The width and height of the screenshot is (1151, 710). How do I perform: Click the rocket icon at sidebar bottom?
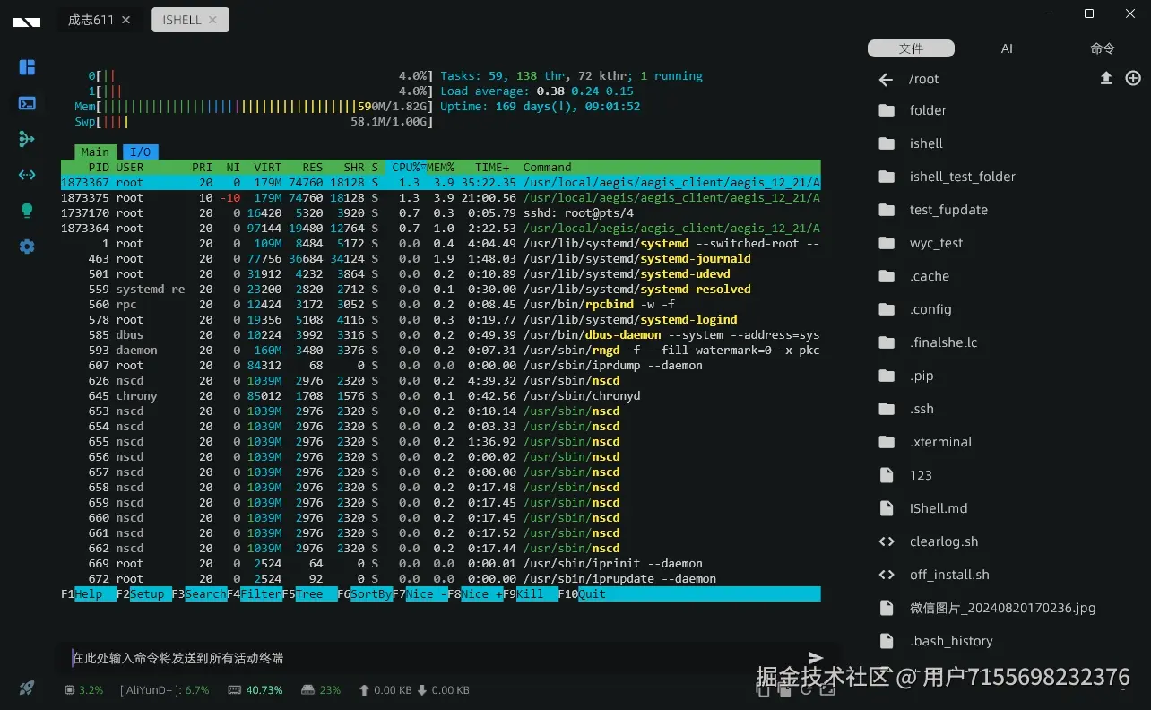pos(27,688)
